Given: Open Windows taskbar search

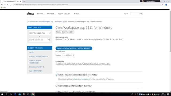Looking at the screenshot, I should 6,94.
